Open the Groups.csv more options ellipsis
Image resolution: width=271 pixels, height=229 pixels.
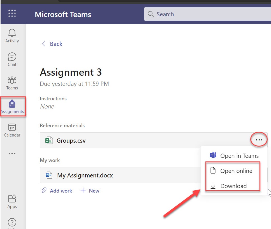pyautogui.click(x=259, y=140)
